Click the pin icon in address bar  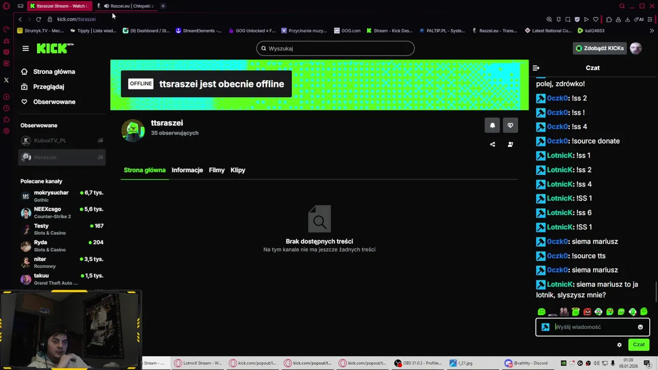[558, 20]
